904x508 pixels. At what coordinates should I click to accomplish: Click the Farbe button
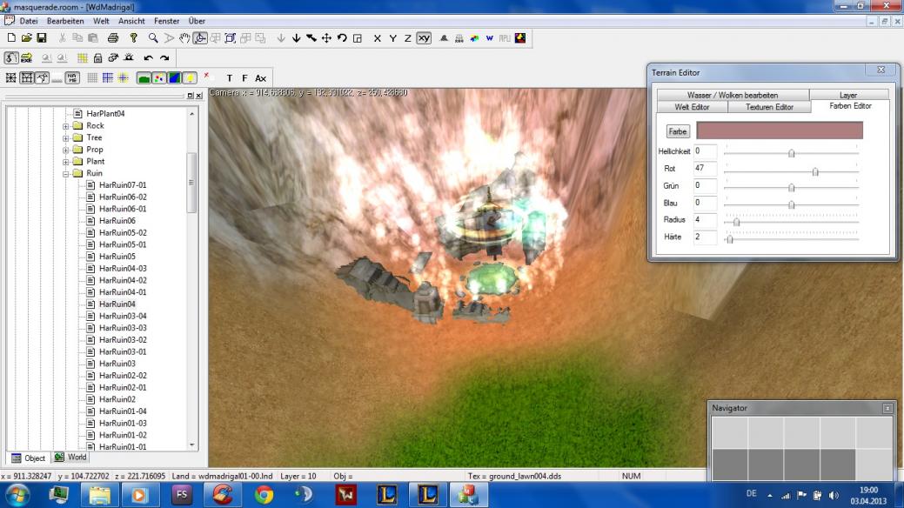678,131
